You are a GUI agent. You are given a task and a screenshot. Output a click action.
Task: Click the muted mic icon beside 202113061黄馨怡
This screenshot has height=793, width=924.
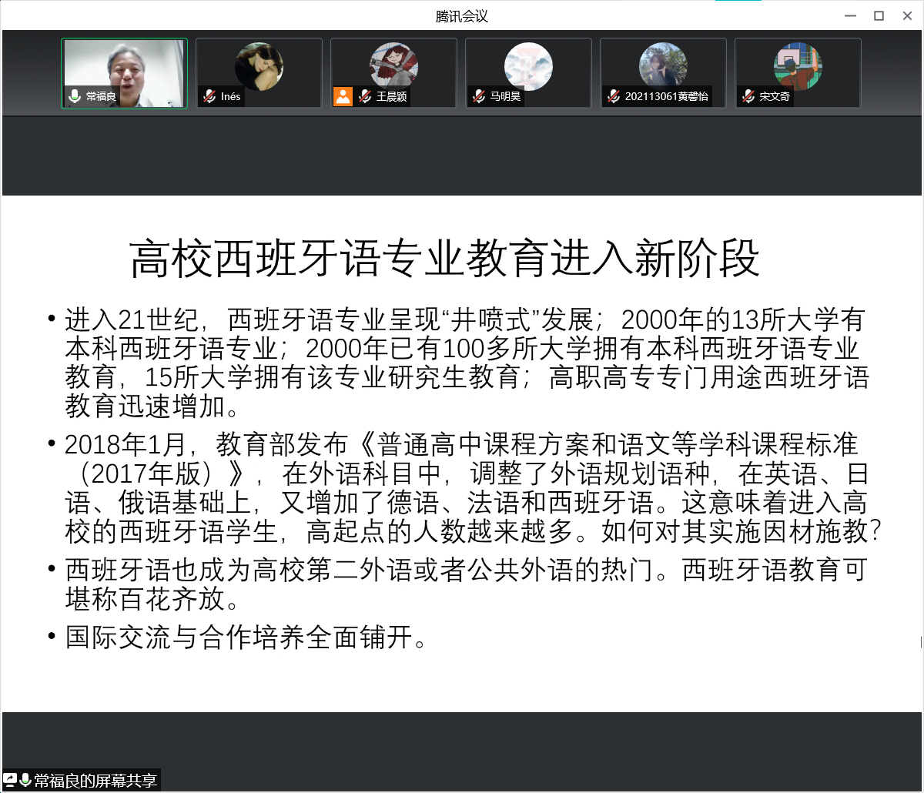[x=613, y=96]
